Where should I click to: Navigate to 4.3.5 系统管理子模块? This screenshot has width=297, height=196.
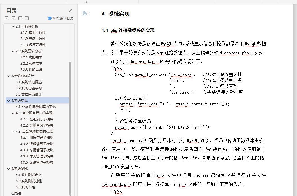[x=37, y=163]
